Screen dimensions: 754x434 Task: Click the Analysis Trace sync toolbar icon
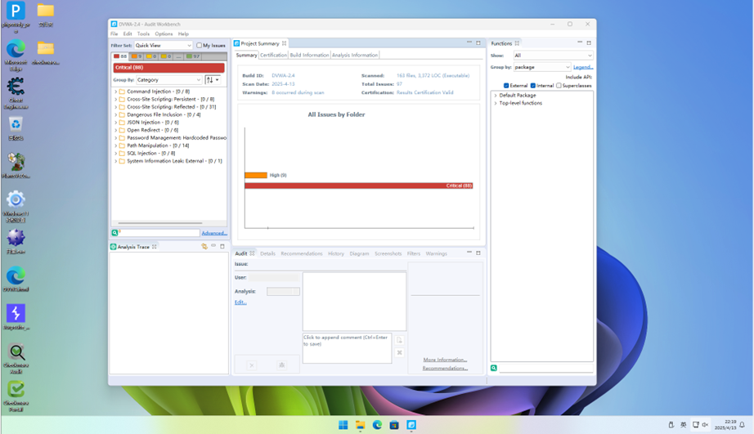pyautogui.click(x=204, y=247)
